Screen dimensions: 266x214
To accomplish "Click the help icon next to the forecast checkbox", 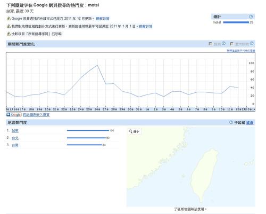I will pyautogui.click(x=223, y=43).
